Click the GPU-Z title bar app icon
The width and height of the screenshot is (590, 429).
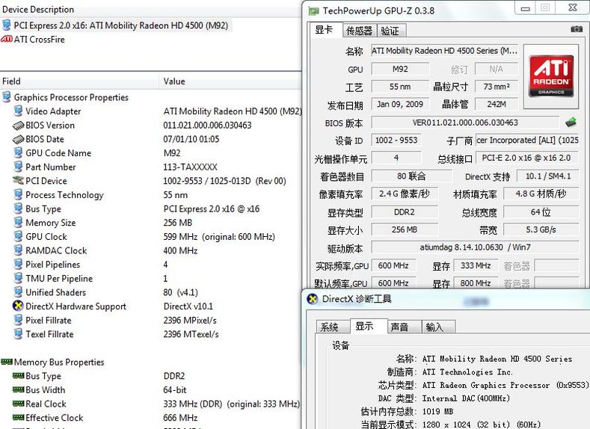[313, 11]
